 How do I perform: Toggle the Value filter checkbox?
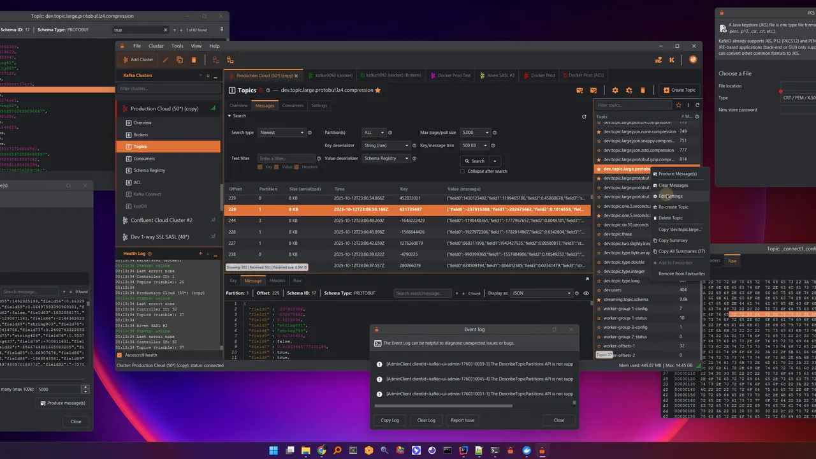(x=278, y=167)
